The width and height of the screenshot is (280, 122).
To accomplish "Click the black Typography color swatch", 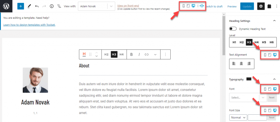I will coord(249,79).
